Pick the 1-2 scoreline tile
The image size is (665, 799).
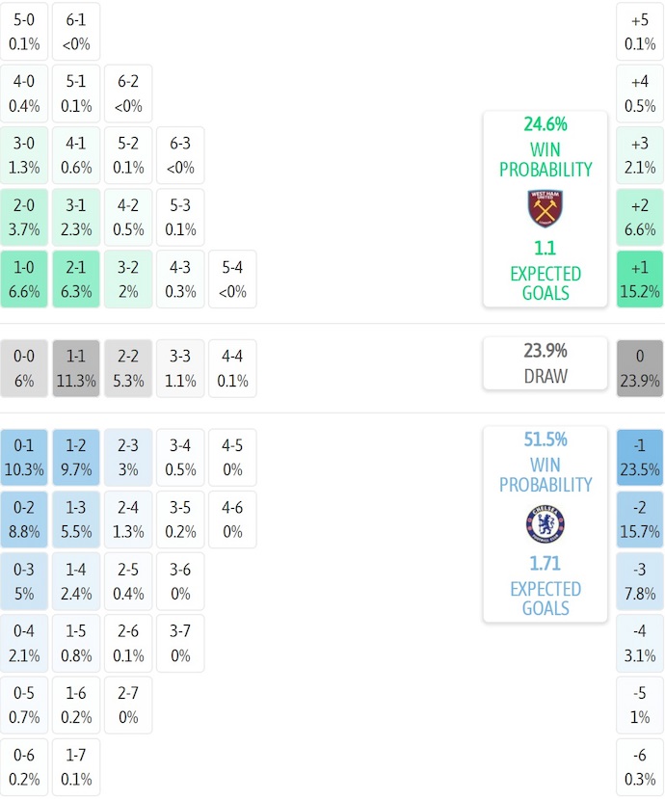point(76,458)
